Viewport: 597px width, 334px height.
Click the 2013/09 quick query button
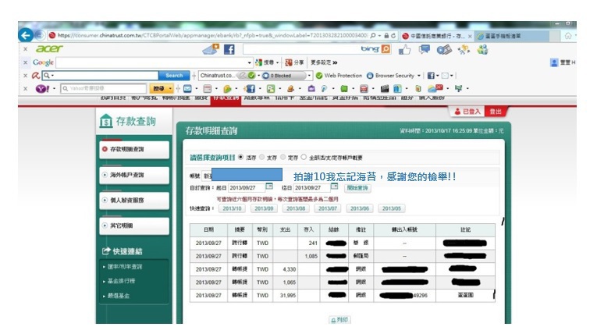click(264, 208)
